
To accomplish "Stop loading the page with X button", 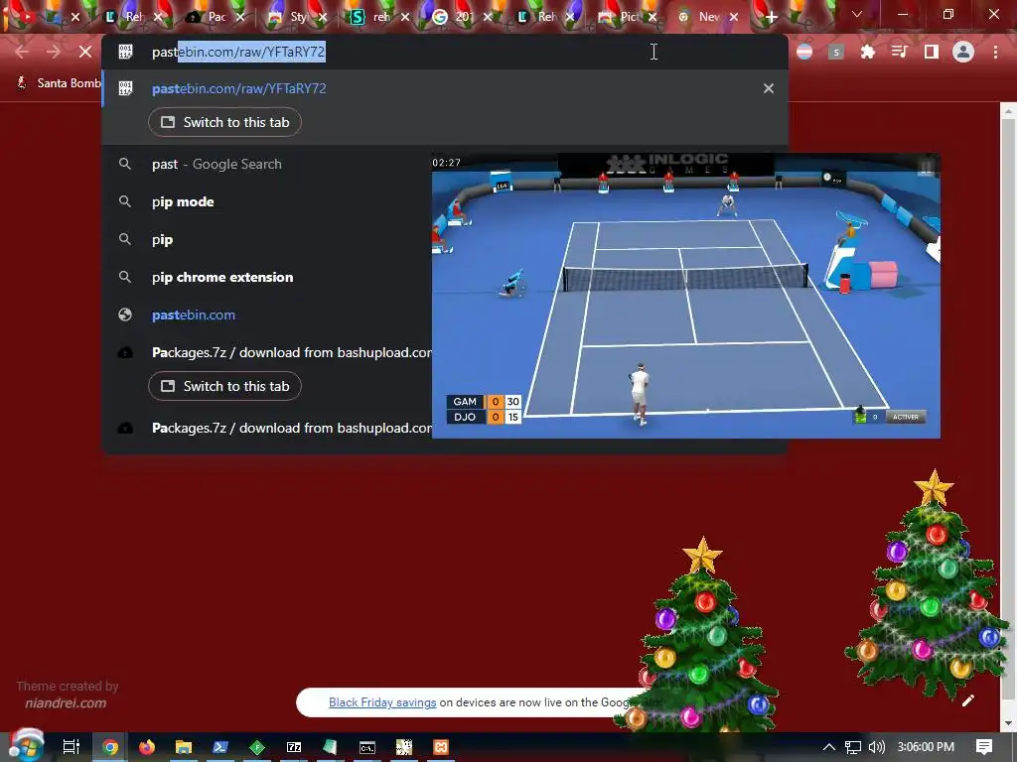I will 85,52.
